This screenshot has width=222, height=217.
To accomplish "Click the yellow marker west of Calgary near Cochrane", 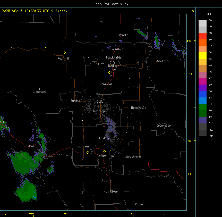I will tap(88, 152).
